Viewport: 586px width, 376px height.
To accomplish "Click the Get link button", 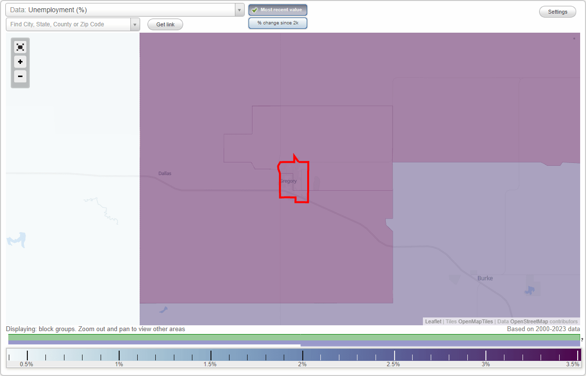I will pos(165,24).
